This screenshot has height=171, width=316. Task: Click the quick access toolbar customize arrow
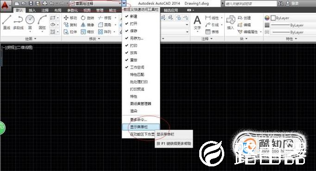pyautogui.click(x=124, y=3)
